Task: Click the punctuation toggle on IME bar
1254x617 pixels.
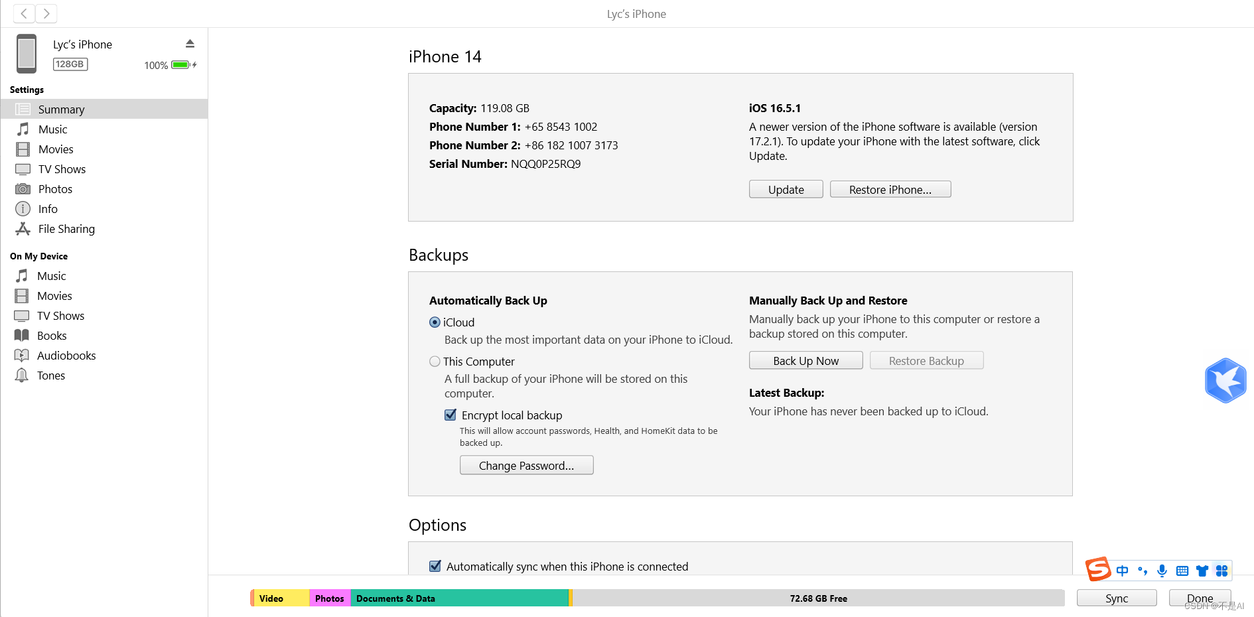Action: click(1142, 571)
